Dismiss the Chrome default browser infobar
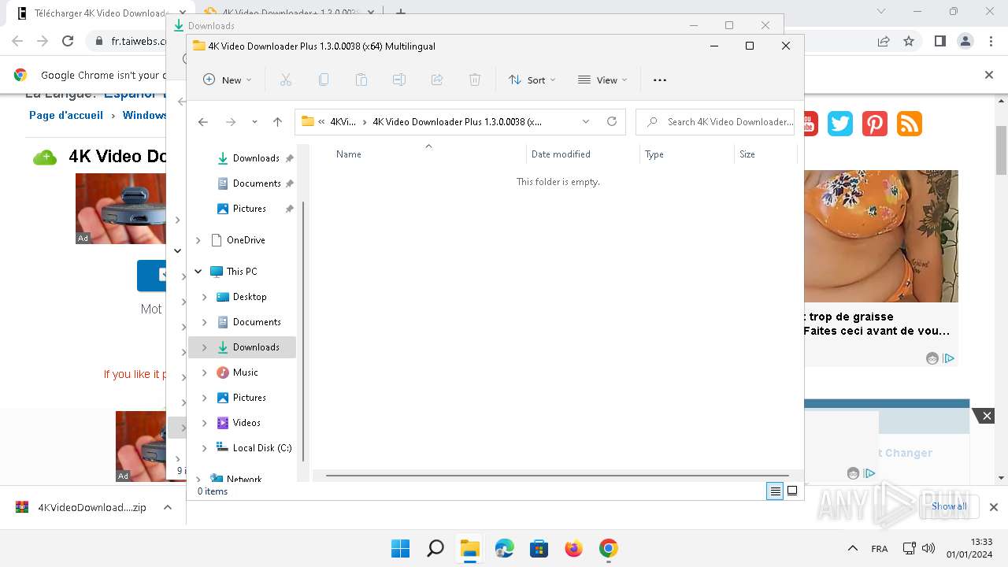1008x567 pixels. 989,75
